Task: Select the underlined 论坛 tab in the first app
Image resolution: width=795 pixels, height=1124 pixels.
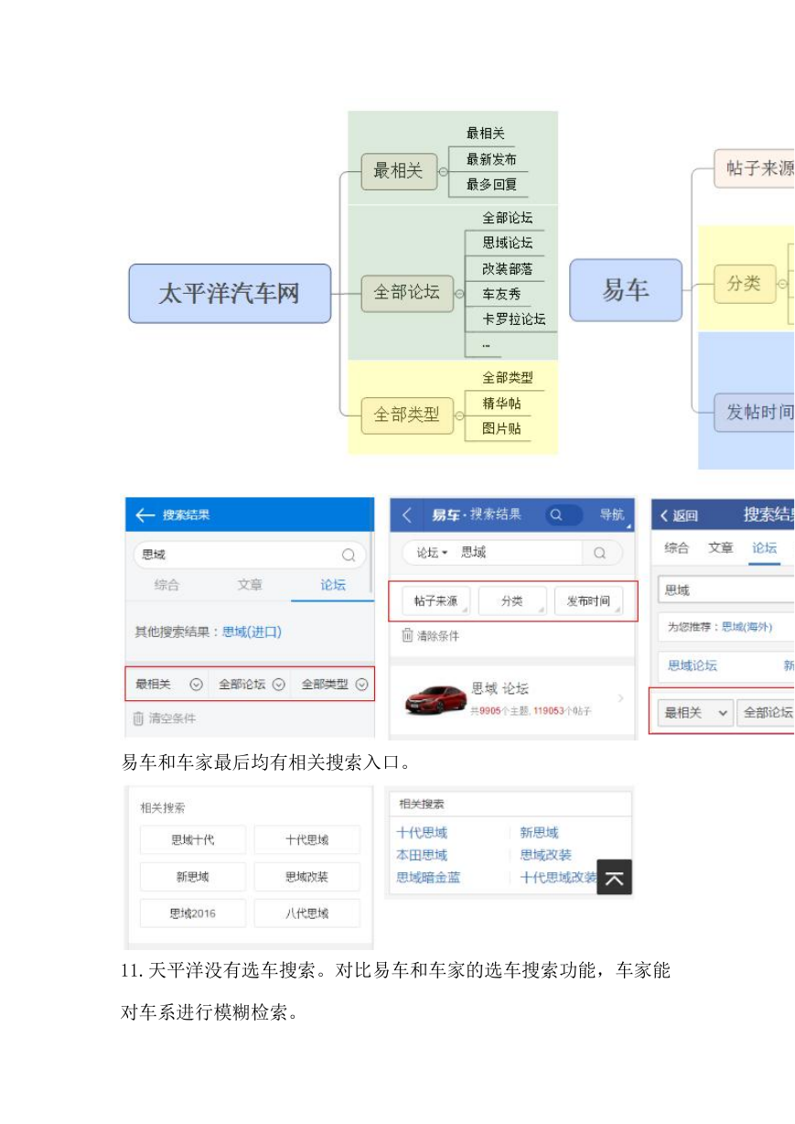Action: pos(333,585)
